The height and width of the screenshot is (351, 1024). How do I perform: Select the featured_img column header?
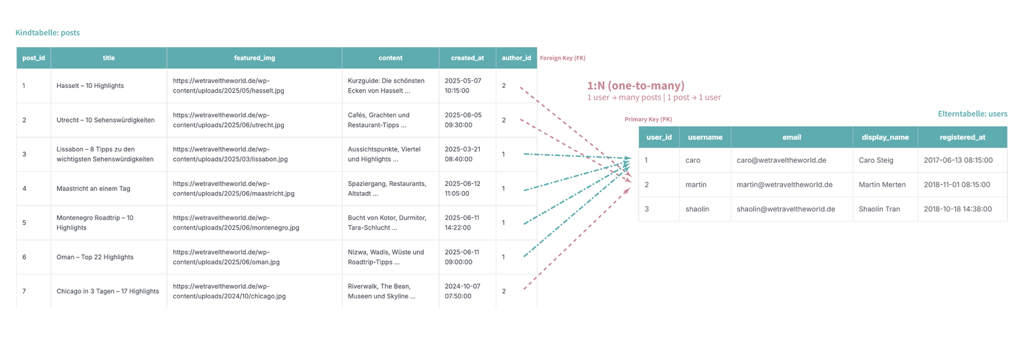254,58
